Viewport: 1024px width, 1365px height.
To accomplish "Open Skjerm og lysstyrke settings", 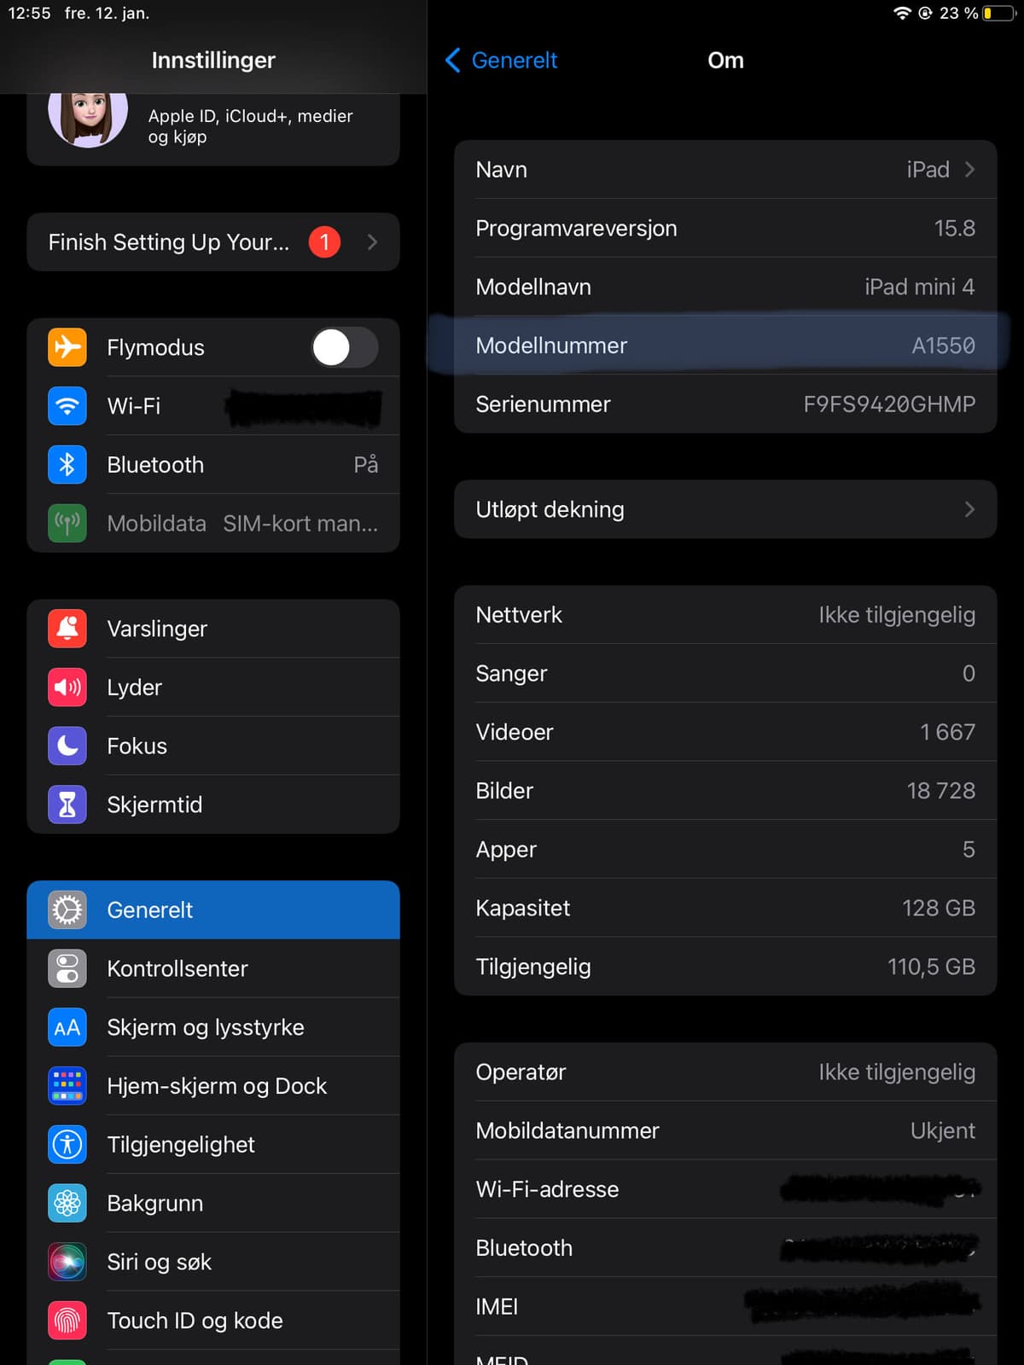I will click(x=213, y=1027).
